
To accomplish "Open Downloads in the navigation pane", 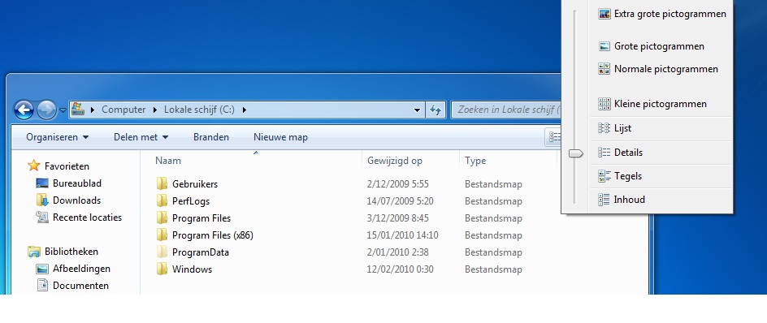I will (x=76, y=200).
